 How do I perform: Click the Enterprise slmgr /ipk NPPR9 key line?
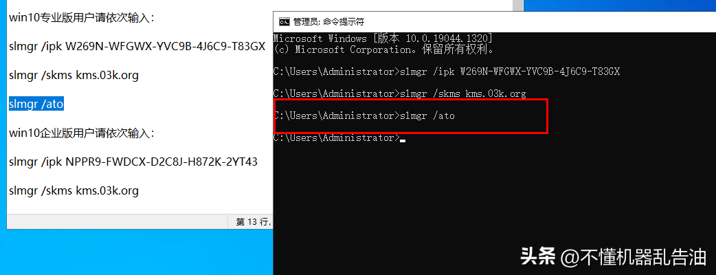coord(133,162)
